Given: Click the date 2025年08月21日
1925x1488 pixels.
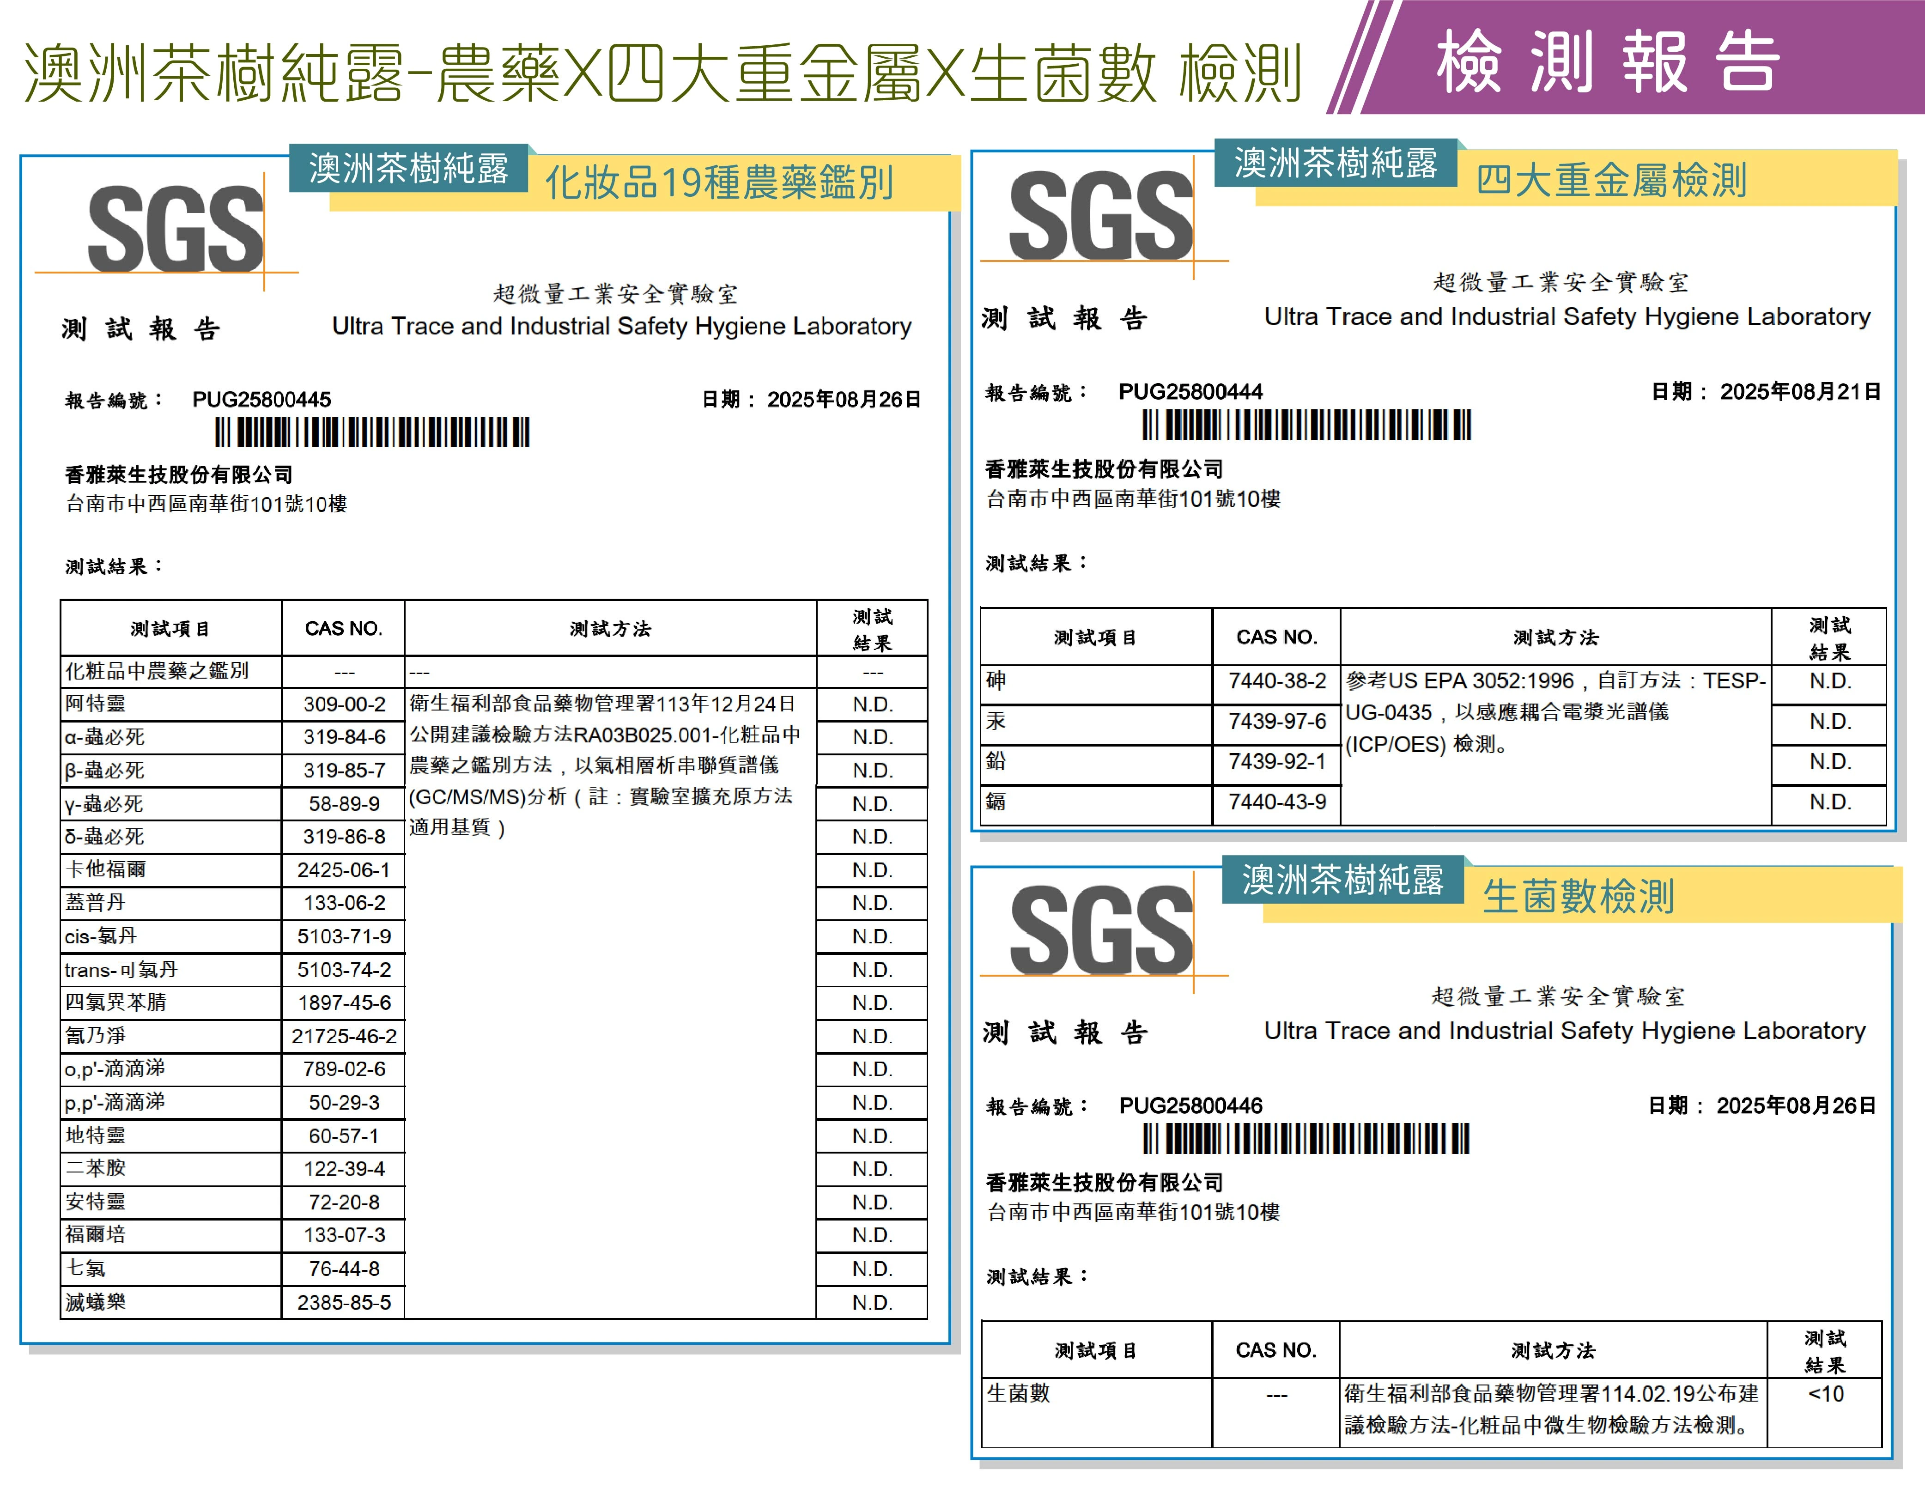Looking at the screenshot, I should [x=1800, y=391].
